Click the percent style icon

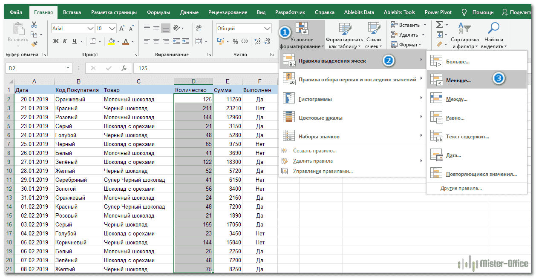(235, 41)
